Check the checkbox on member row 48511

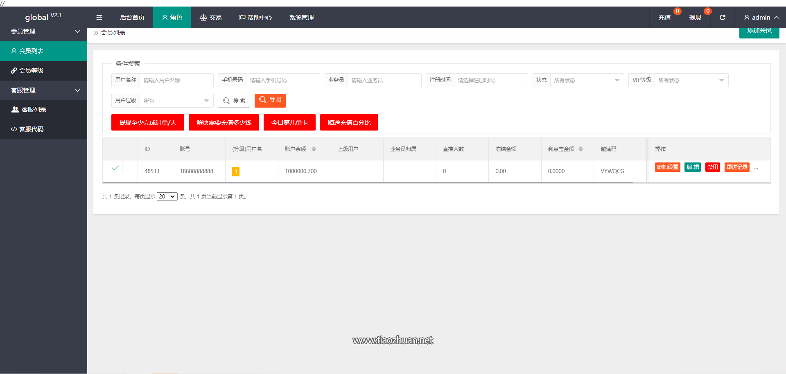point(115,168)
